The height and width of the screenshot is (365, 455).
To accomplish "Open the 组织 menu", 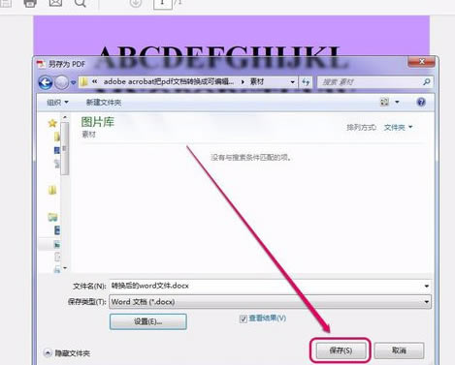I will click(57, 103).
